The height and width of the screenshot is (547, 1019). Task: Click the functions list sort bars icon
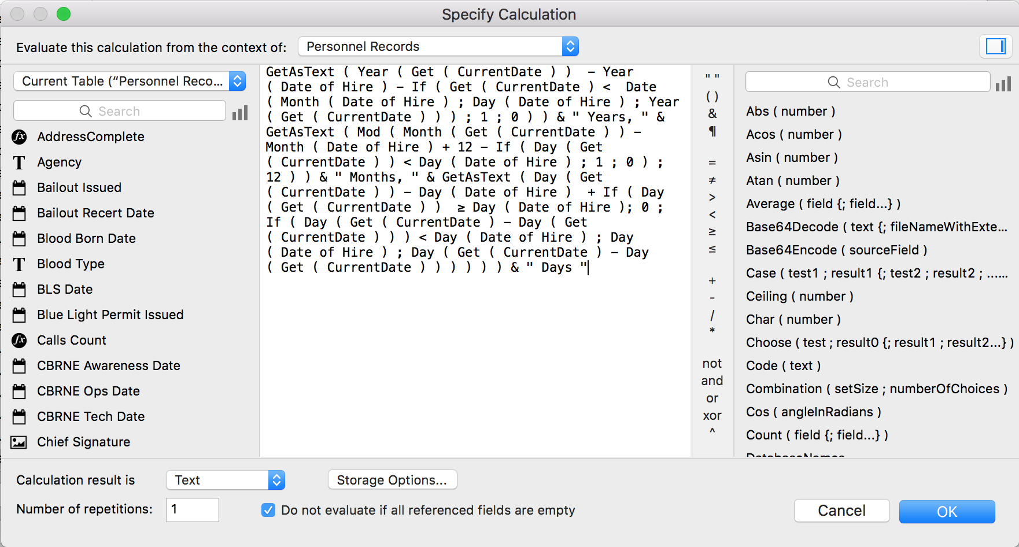1003,84
